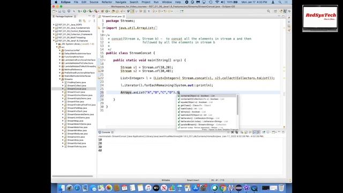343x193 pixels.
Task: Toggle Scroll Lock in the Console toolbar
Action: pos(246,132)
